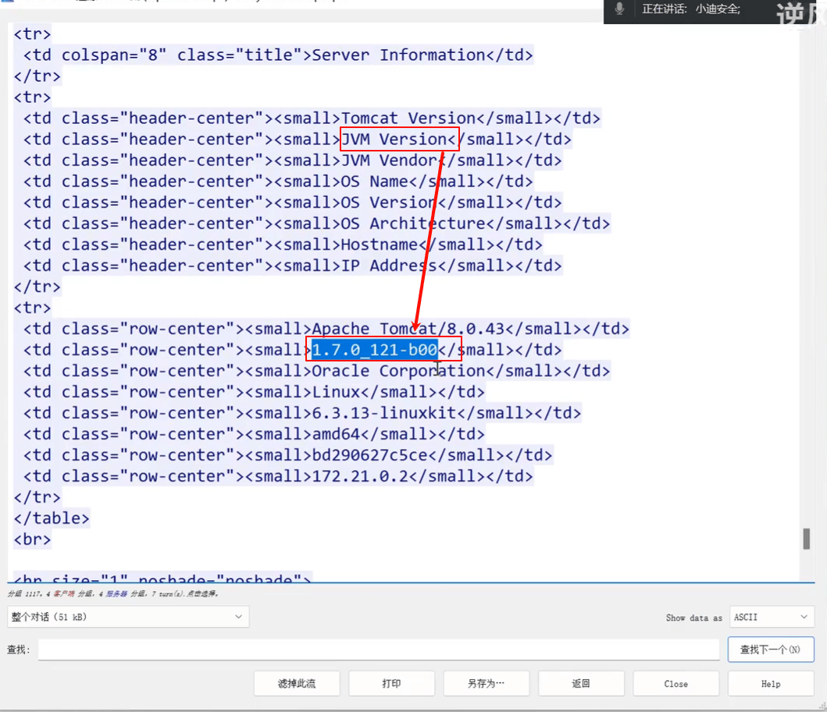Click the "</table>" closing tag line

(52, 518)
